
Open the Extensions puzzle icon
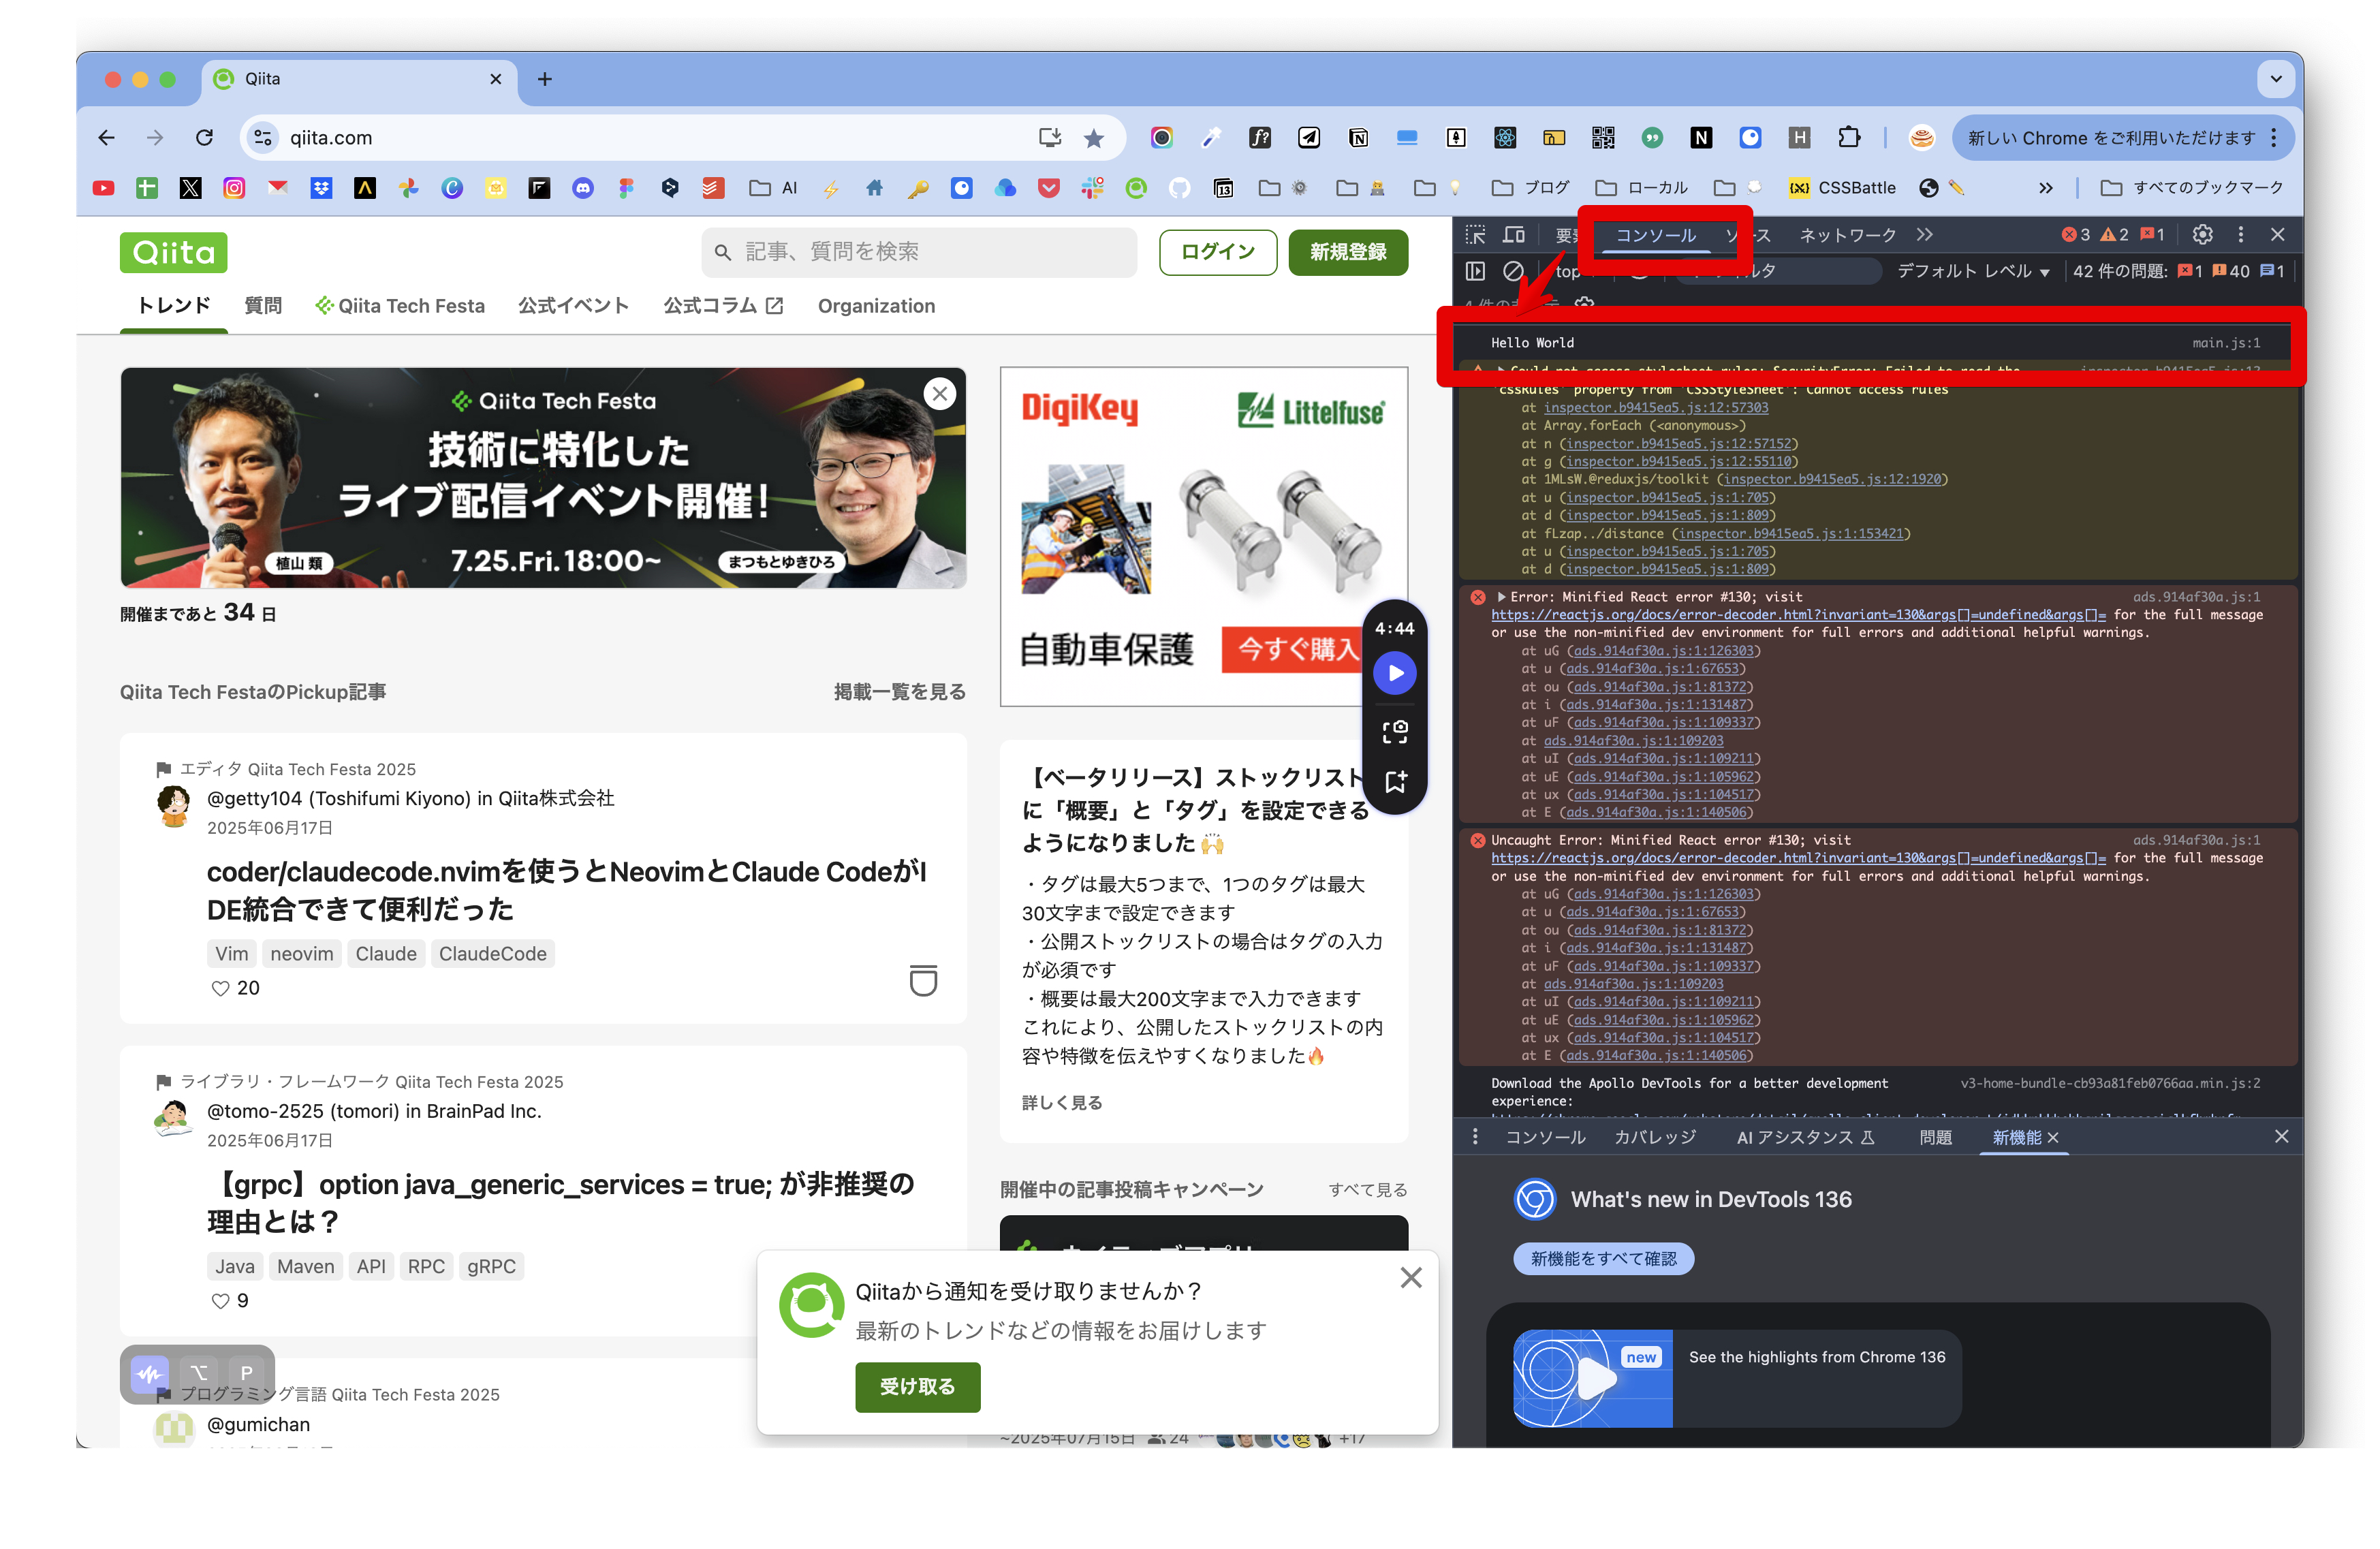pyautogui.click(x=1848, y=138)
